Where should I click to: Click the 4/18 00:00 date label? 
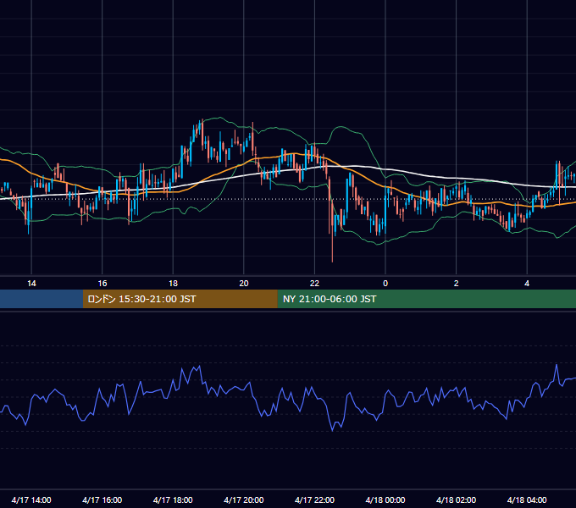point(385,500)
